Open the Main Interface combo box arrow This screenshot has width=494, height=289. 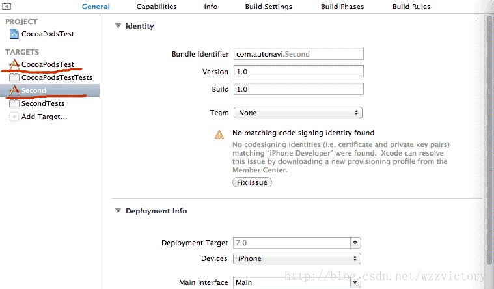[355, 282]
